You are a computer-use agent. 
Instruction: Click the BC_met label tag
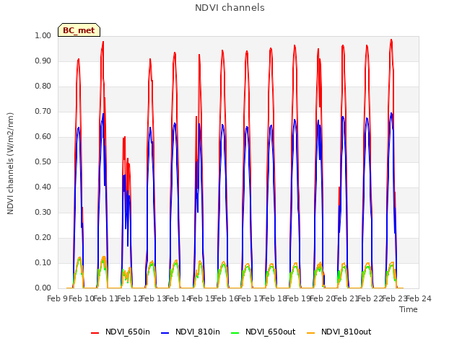(79, 30)
